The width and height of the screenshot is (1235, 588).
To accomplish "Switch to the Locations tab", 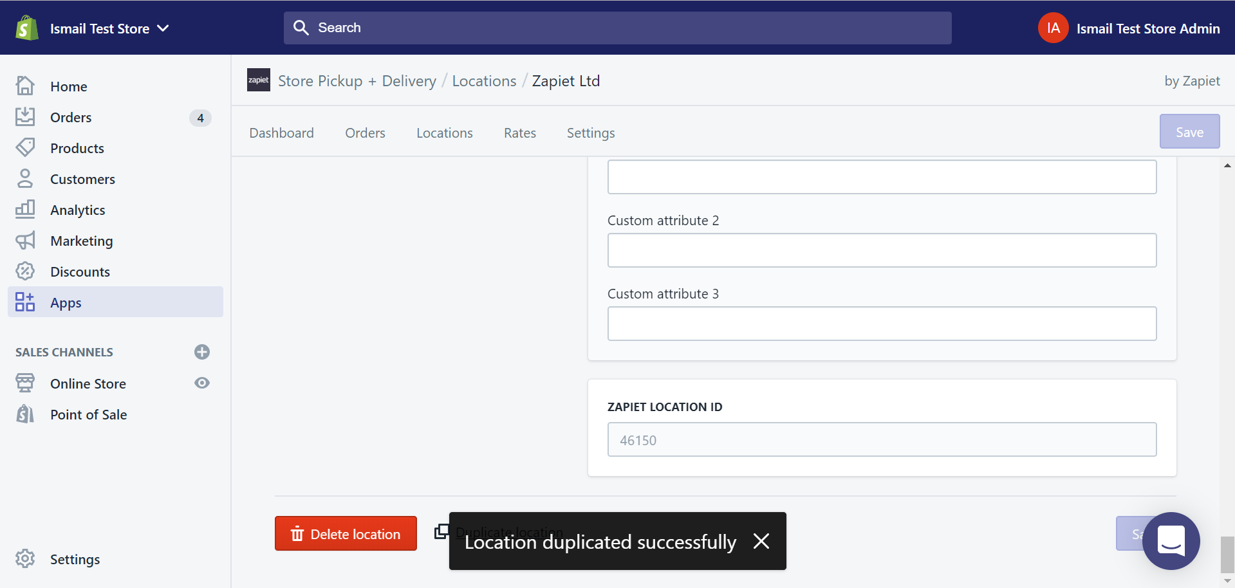I will (x=445, y=133).
